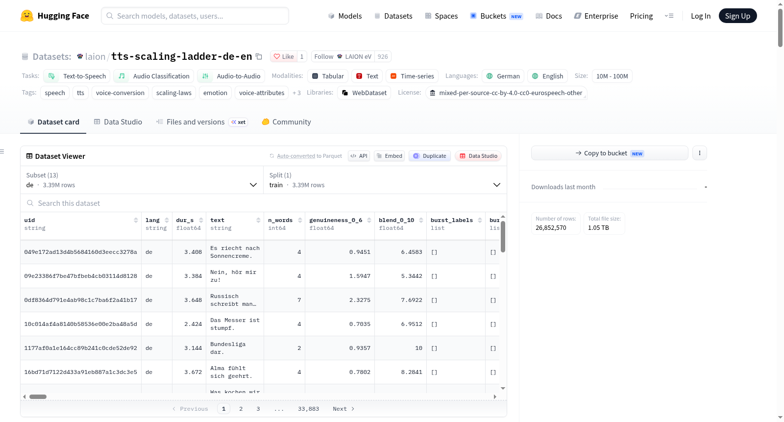Sort the text column
The width and height of the screenshot is (784, 422).
coord(258,220)
